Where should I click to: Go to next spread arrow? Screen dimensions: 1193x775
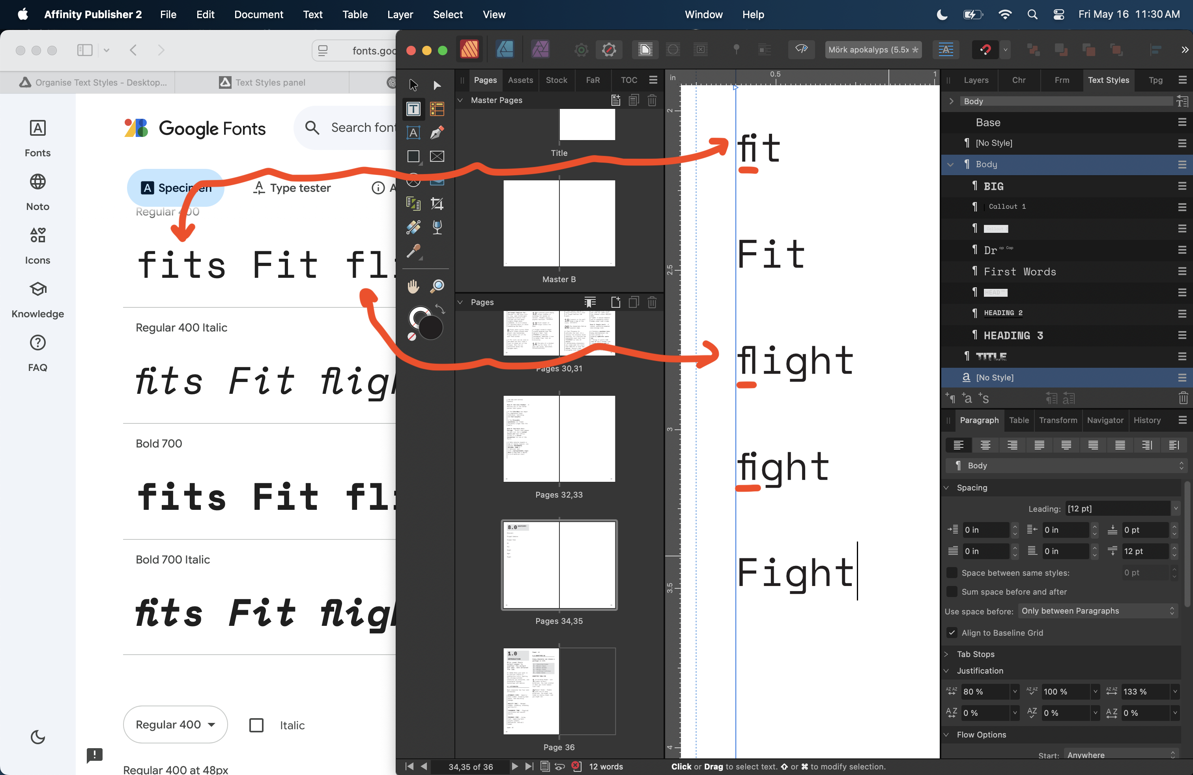(x=514, y=766)
